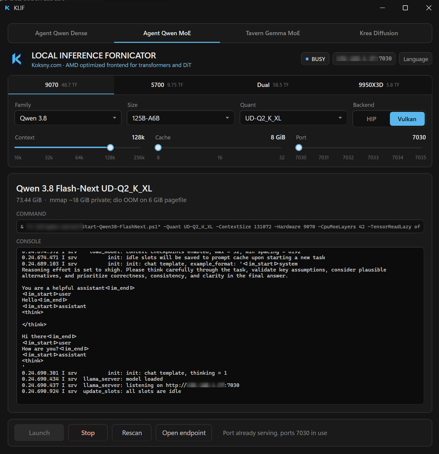Expand the Quant dropdown showing UD-Q2_K_XL
This screenshot has height=454, width=439.
click(293, 118)
